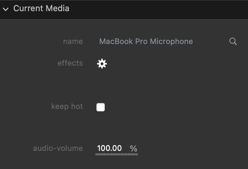Click the dotted slider under audio-volume value
The width and height of the screenshot is (248, 169).
[x=117, y=154]
